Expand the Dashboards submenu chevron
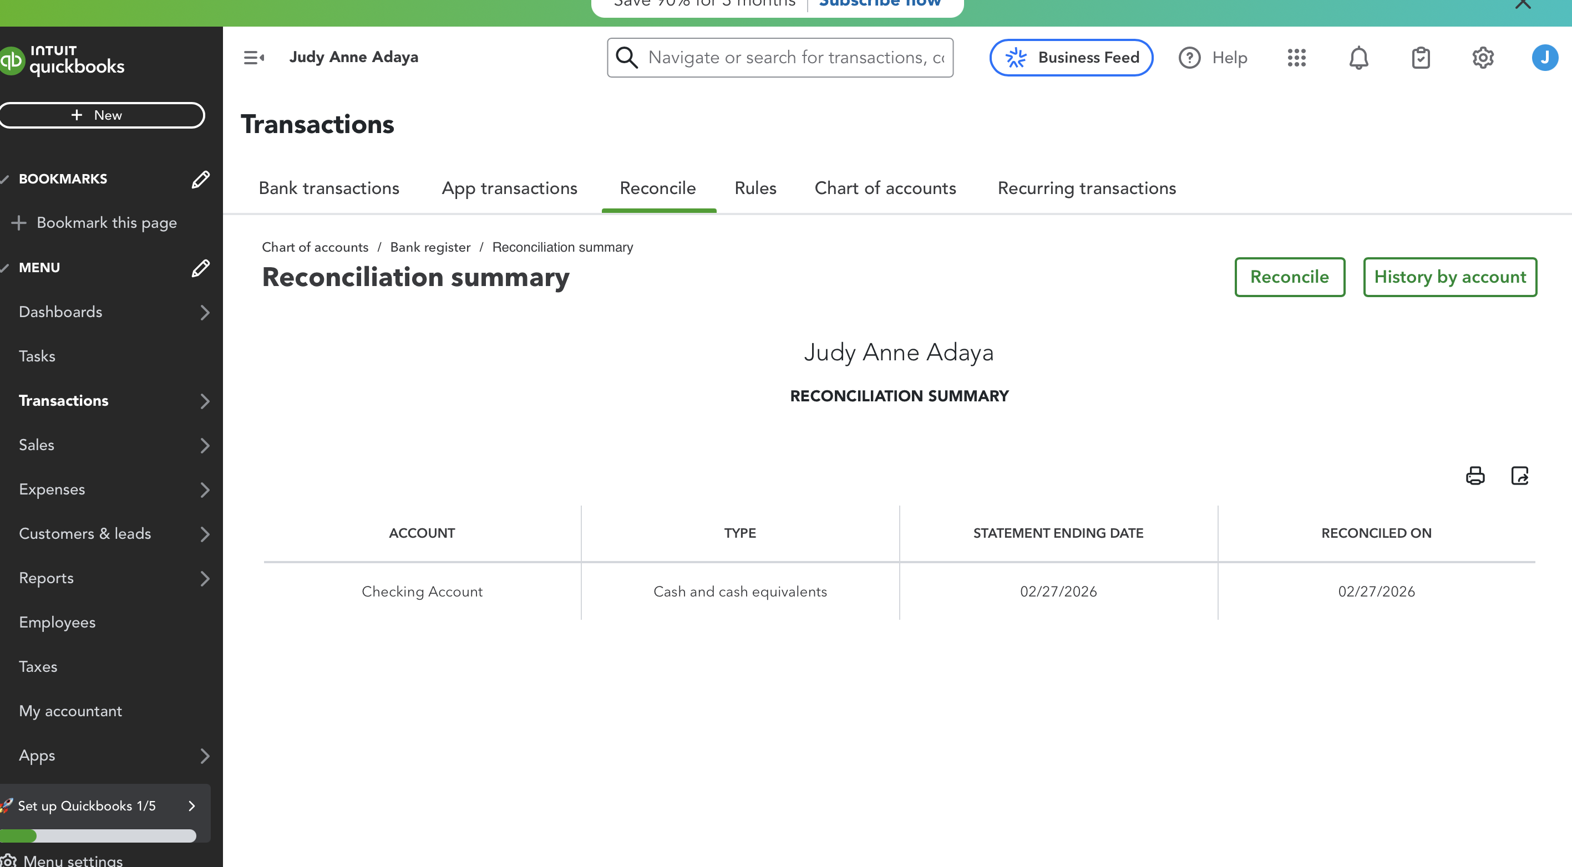 (x=205, y=312)
